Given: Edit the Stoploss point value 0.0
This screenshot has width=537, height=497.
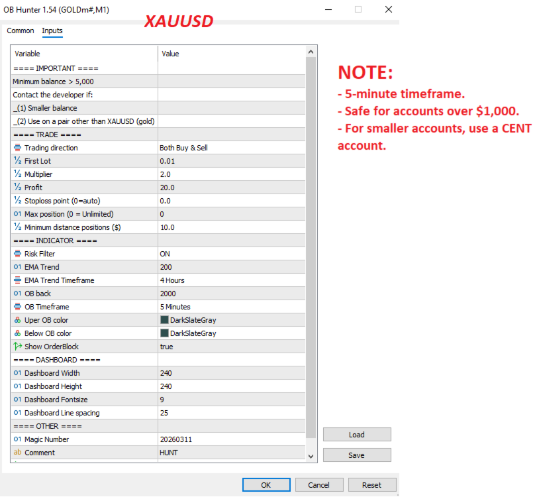Looking at the screenshot, I should (x=232, y=201).
